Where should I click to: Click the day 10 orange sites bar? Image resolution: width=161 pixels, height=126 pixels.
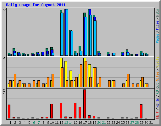[x=53, y=81]
